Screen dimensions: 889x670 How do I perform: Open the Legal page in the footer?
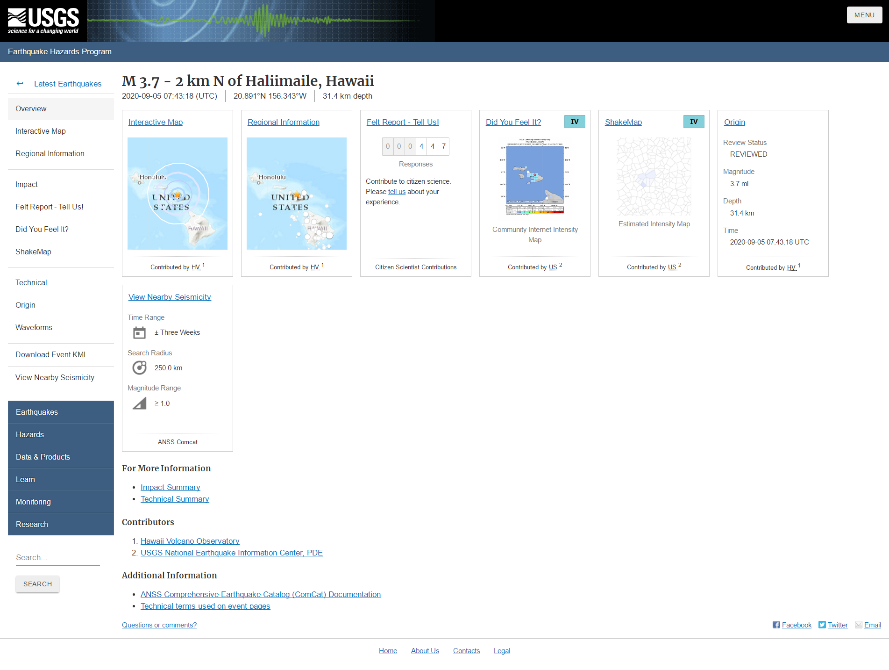coord(502,650)
